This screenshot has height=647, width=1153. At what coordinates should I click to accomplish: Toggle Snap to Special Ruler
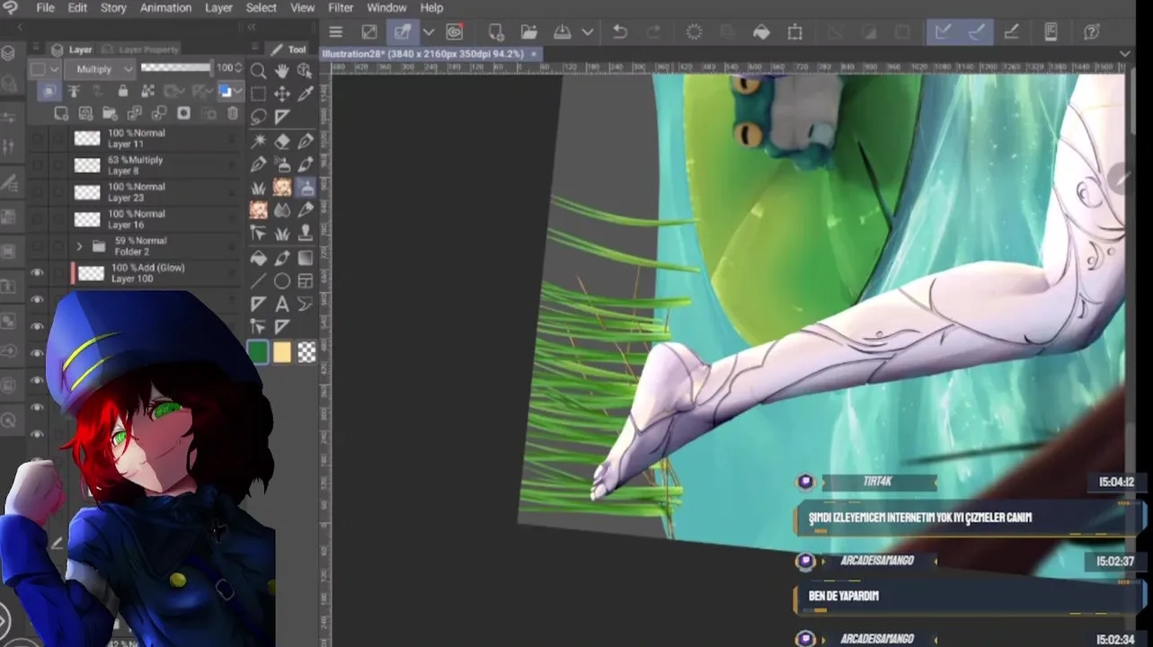click(x=976, y=32)
